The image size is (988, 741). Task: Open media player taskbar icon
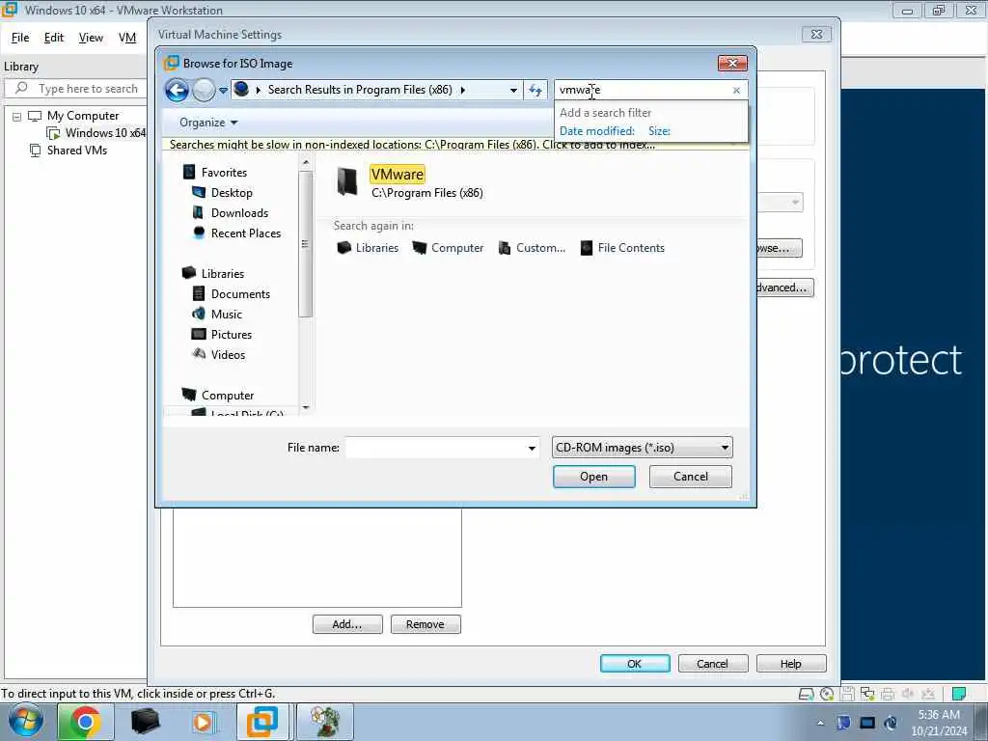[204, 722]
